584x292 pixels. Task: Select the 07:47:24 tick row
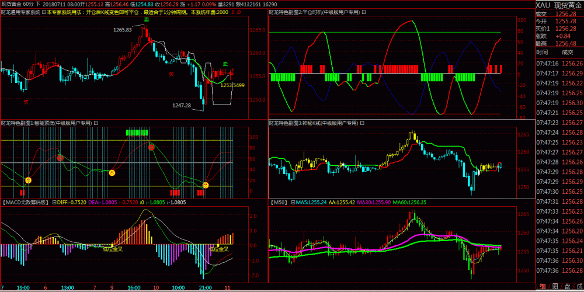tap(560, 132)
